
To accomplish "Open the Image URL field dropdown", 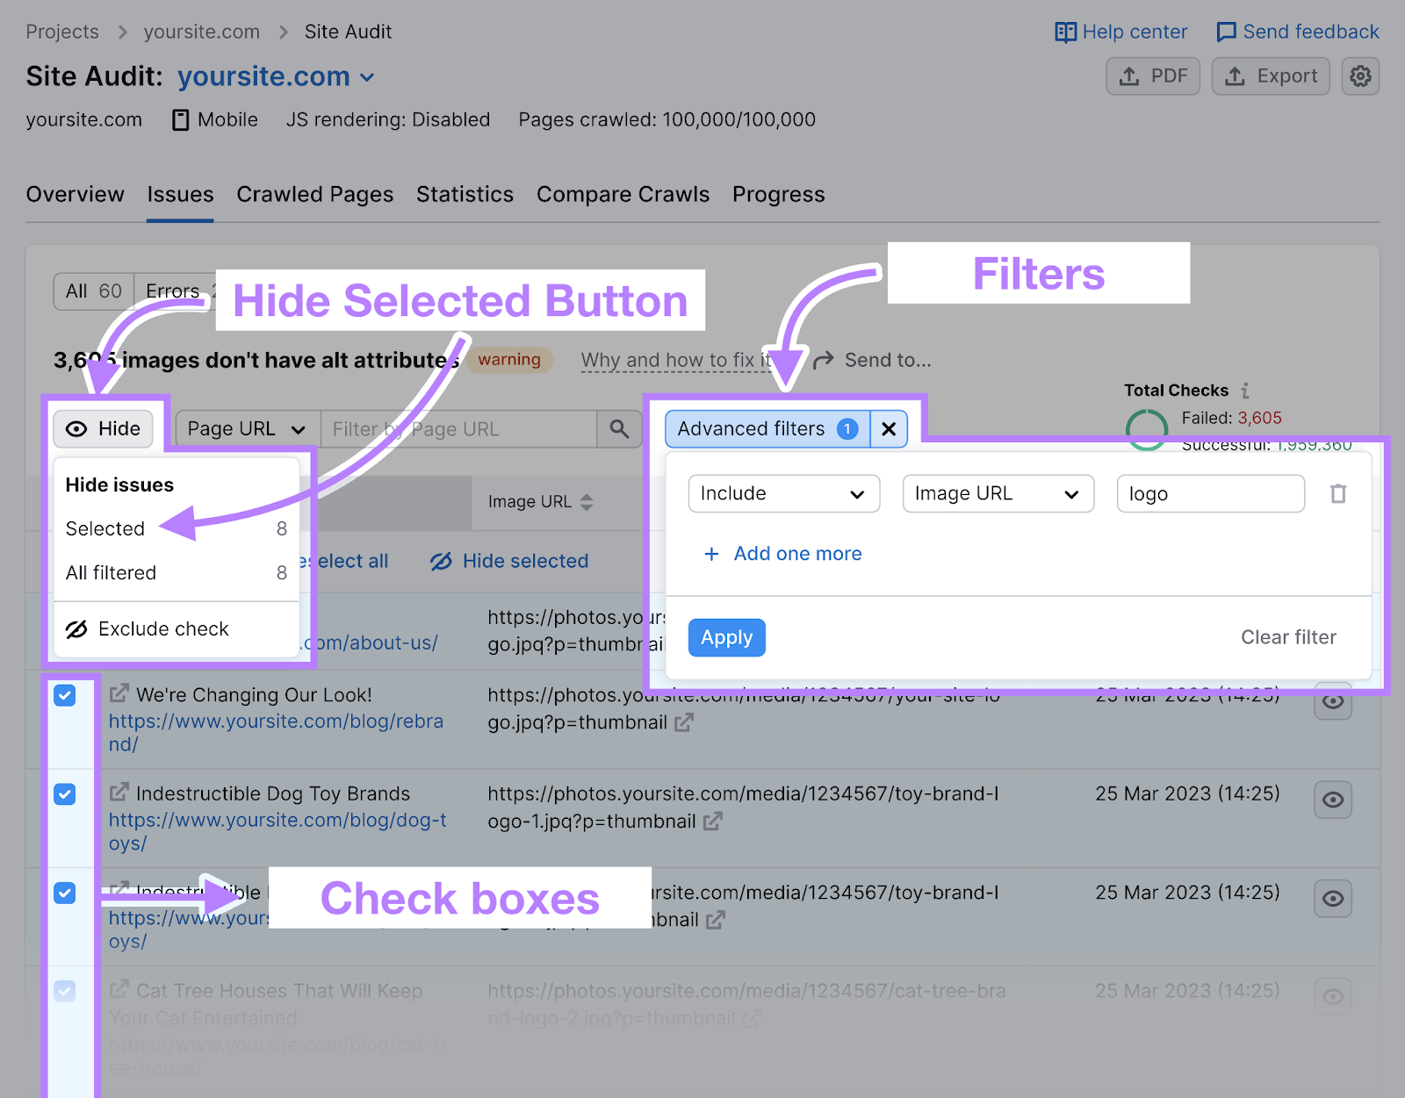I will 998,493.
